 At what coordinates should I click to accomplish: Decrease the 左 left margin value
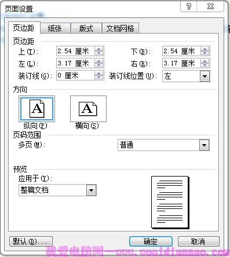99,65
